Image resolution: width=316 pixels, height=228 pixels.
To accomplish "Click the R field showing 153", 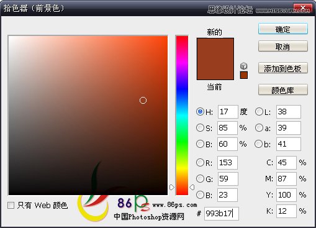I will pos(227,163).
